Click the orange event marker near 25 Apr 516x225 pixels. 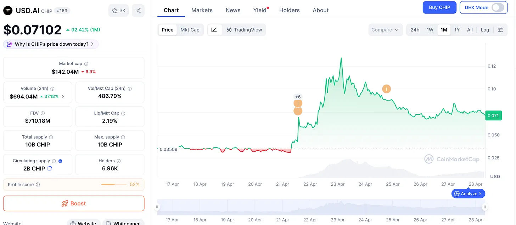click(387, 89)
